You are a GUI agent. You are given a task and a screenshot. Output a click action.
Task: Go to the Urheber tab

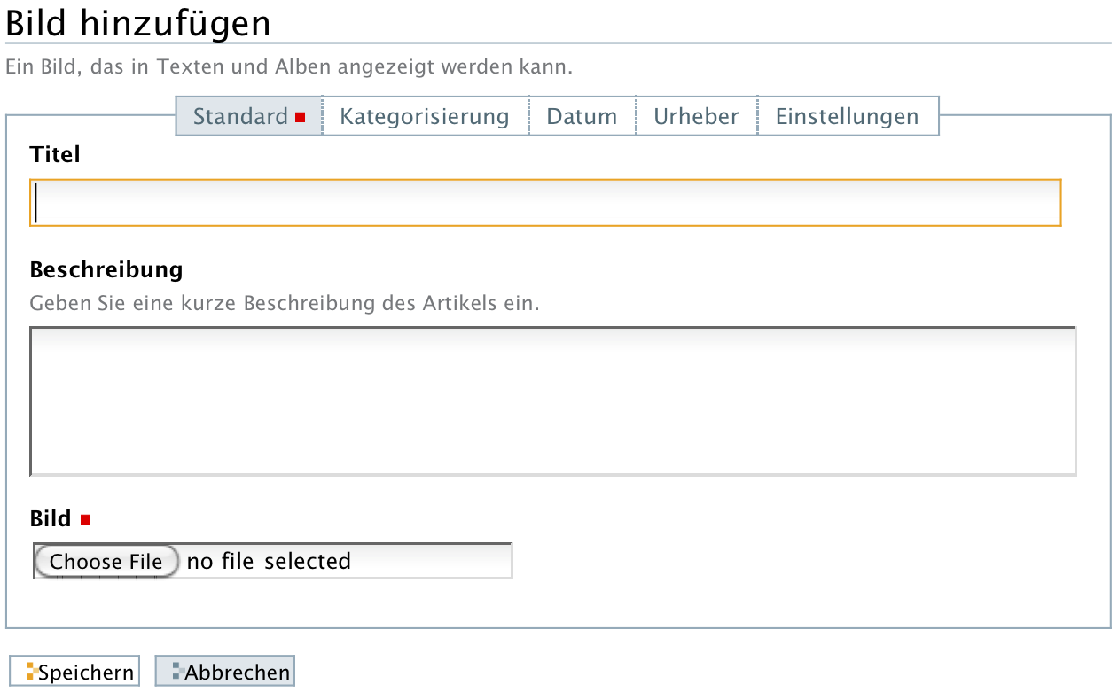(696, 116)
